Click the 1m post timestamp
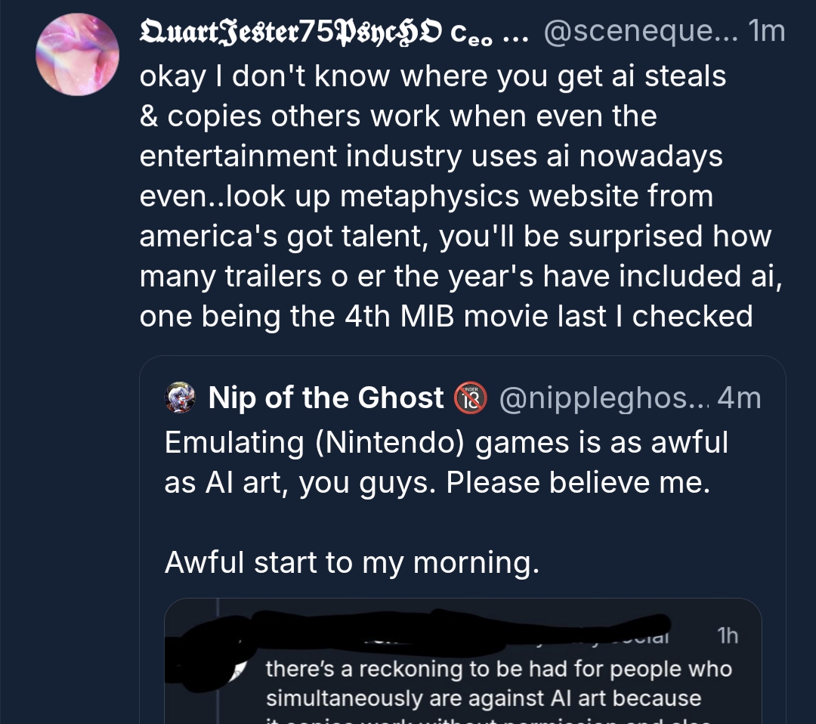 pyautogui.click(x=765, y=32)
